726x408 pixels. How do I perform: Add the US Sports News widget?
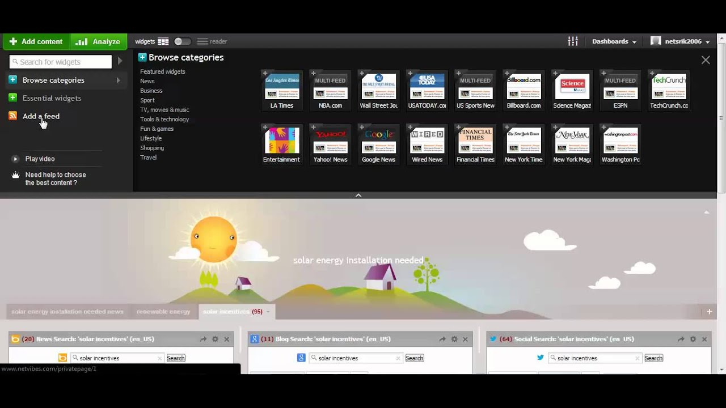(475, 90)
